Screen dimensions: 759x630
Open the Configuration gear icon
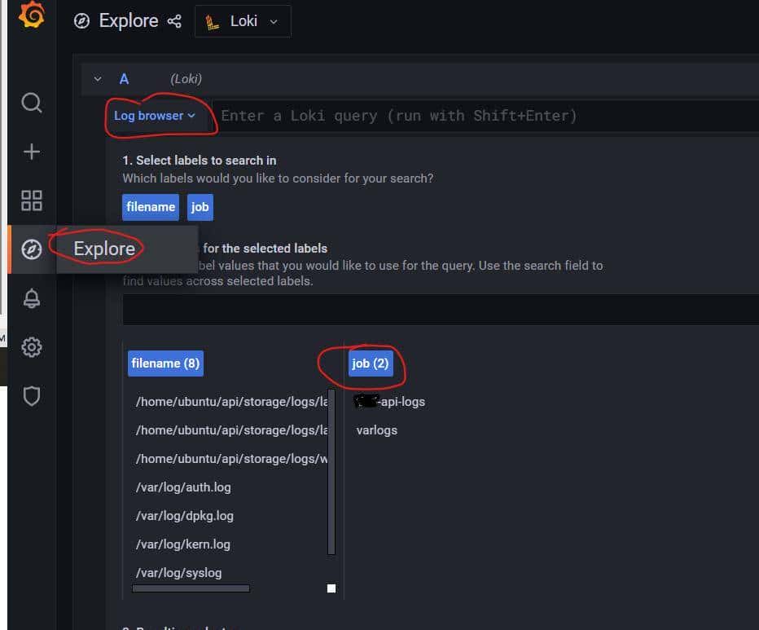[31, 347]
